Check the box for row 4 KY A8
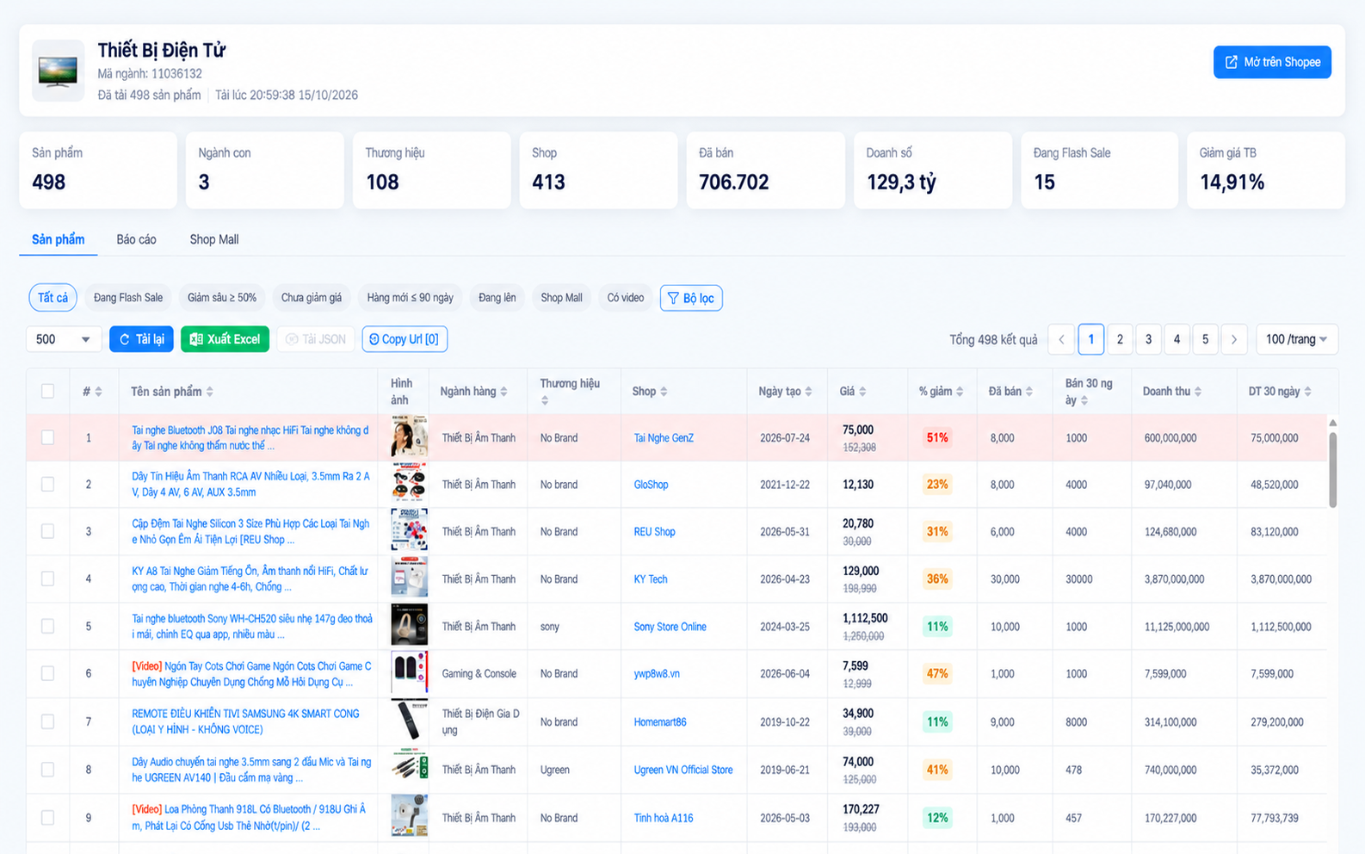Image resolution: width=1365 pixels, height=854 pixels. click(x=47, y=579)
